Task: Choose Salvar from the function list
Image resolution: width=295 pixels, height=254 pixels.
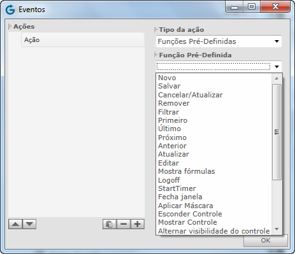Action: tap(169, 86)
